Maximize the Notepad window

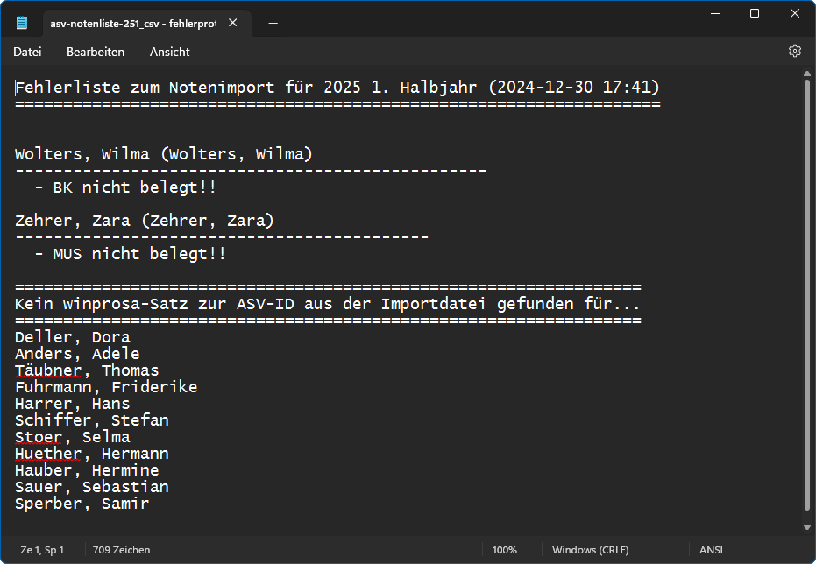point(754,14)
